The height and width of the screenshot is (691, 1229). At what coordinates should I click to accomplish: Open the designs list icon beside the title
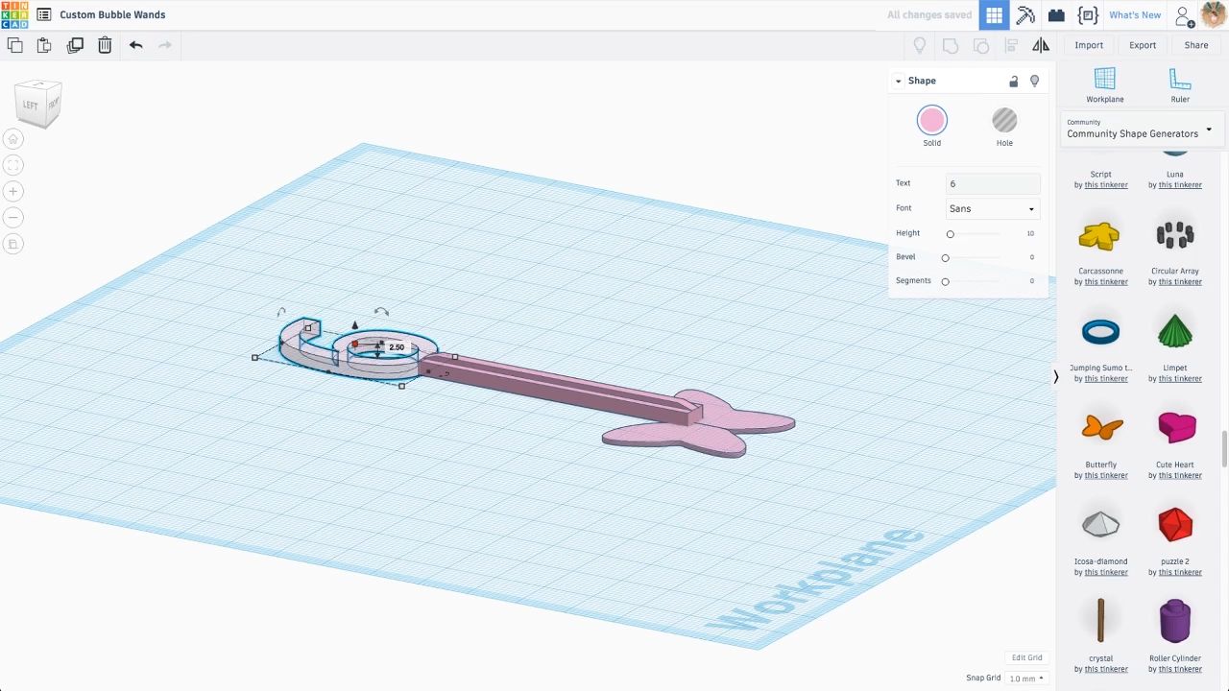(x=44, y=14)
